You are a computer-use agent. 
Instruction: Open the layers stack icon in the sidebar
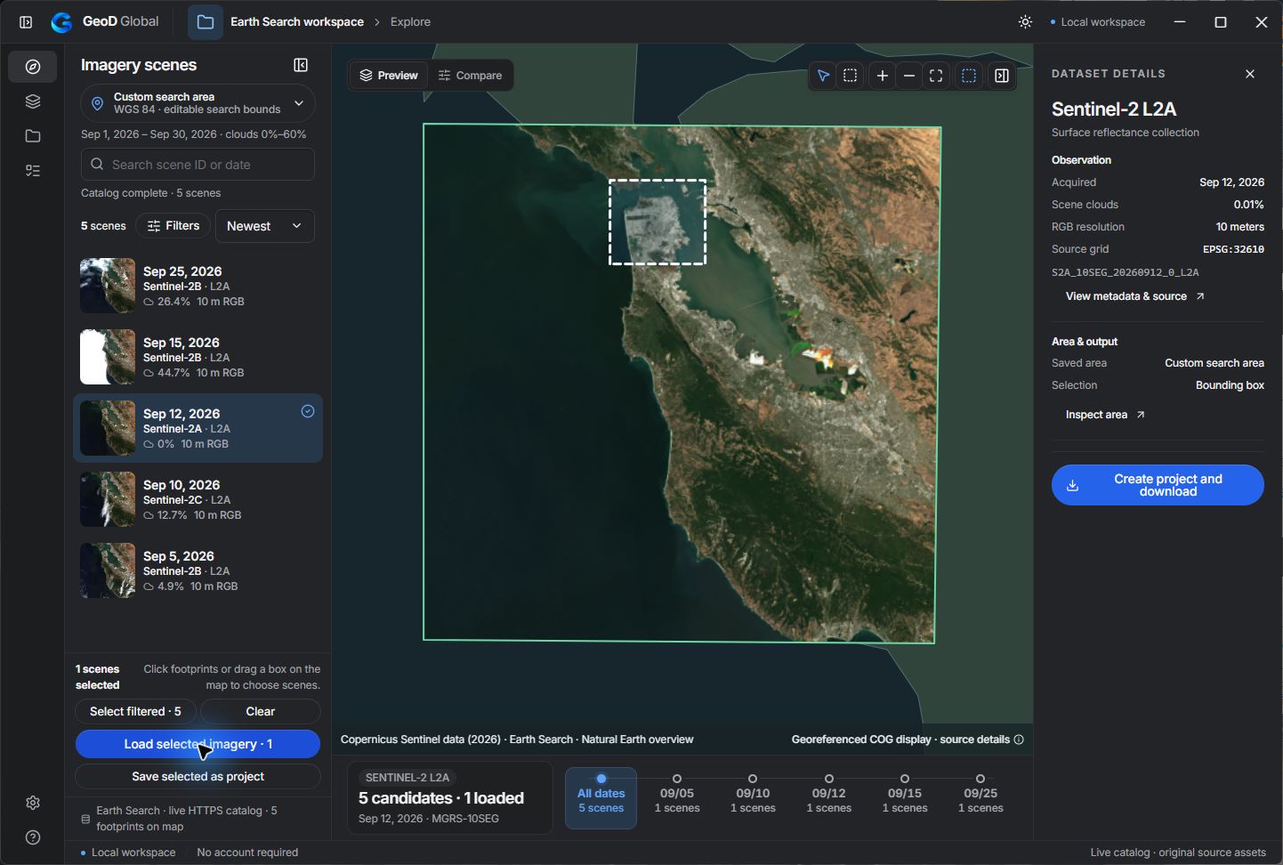[x=33, y=101]
